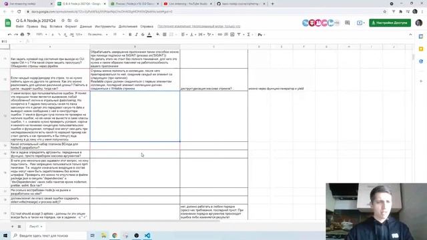Open the comment history panel
This screenshot has width=427, height=240.
(x=347, y=23)
